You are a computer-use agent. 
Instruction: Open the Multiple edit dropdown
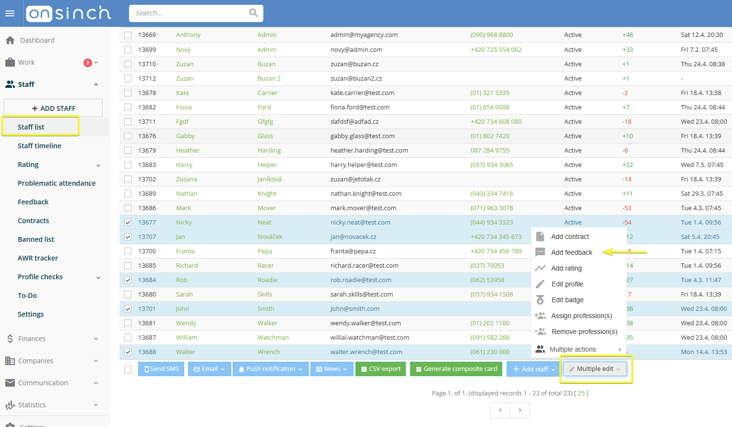[x=595, y=369]
